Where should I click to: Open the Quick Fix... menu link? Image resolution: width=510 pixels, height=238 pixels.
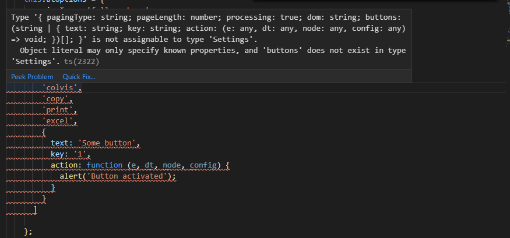(79, 77)
